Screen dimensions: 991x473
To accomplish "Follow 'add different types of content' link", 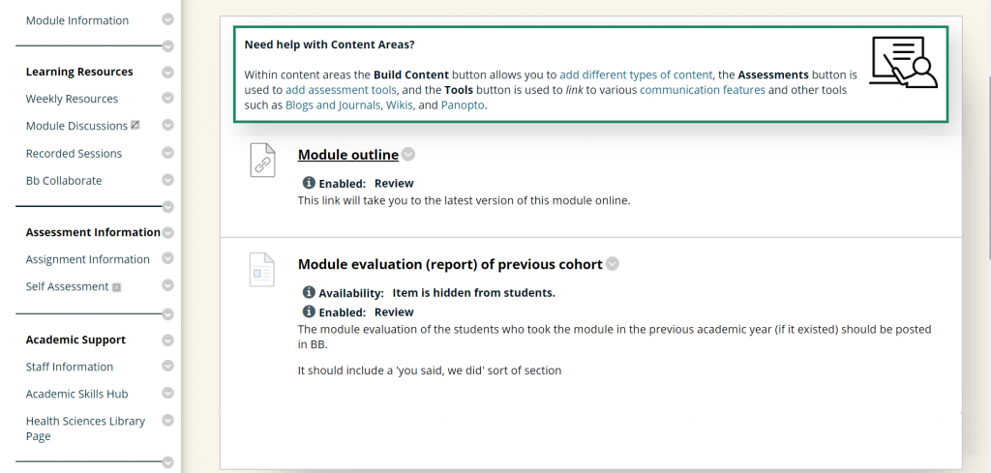I will 636,74.
